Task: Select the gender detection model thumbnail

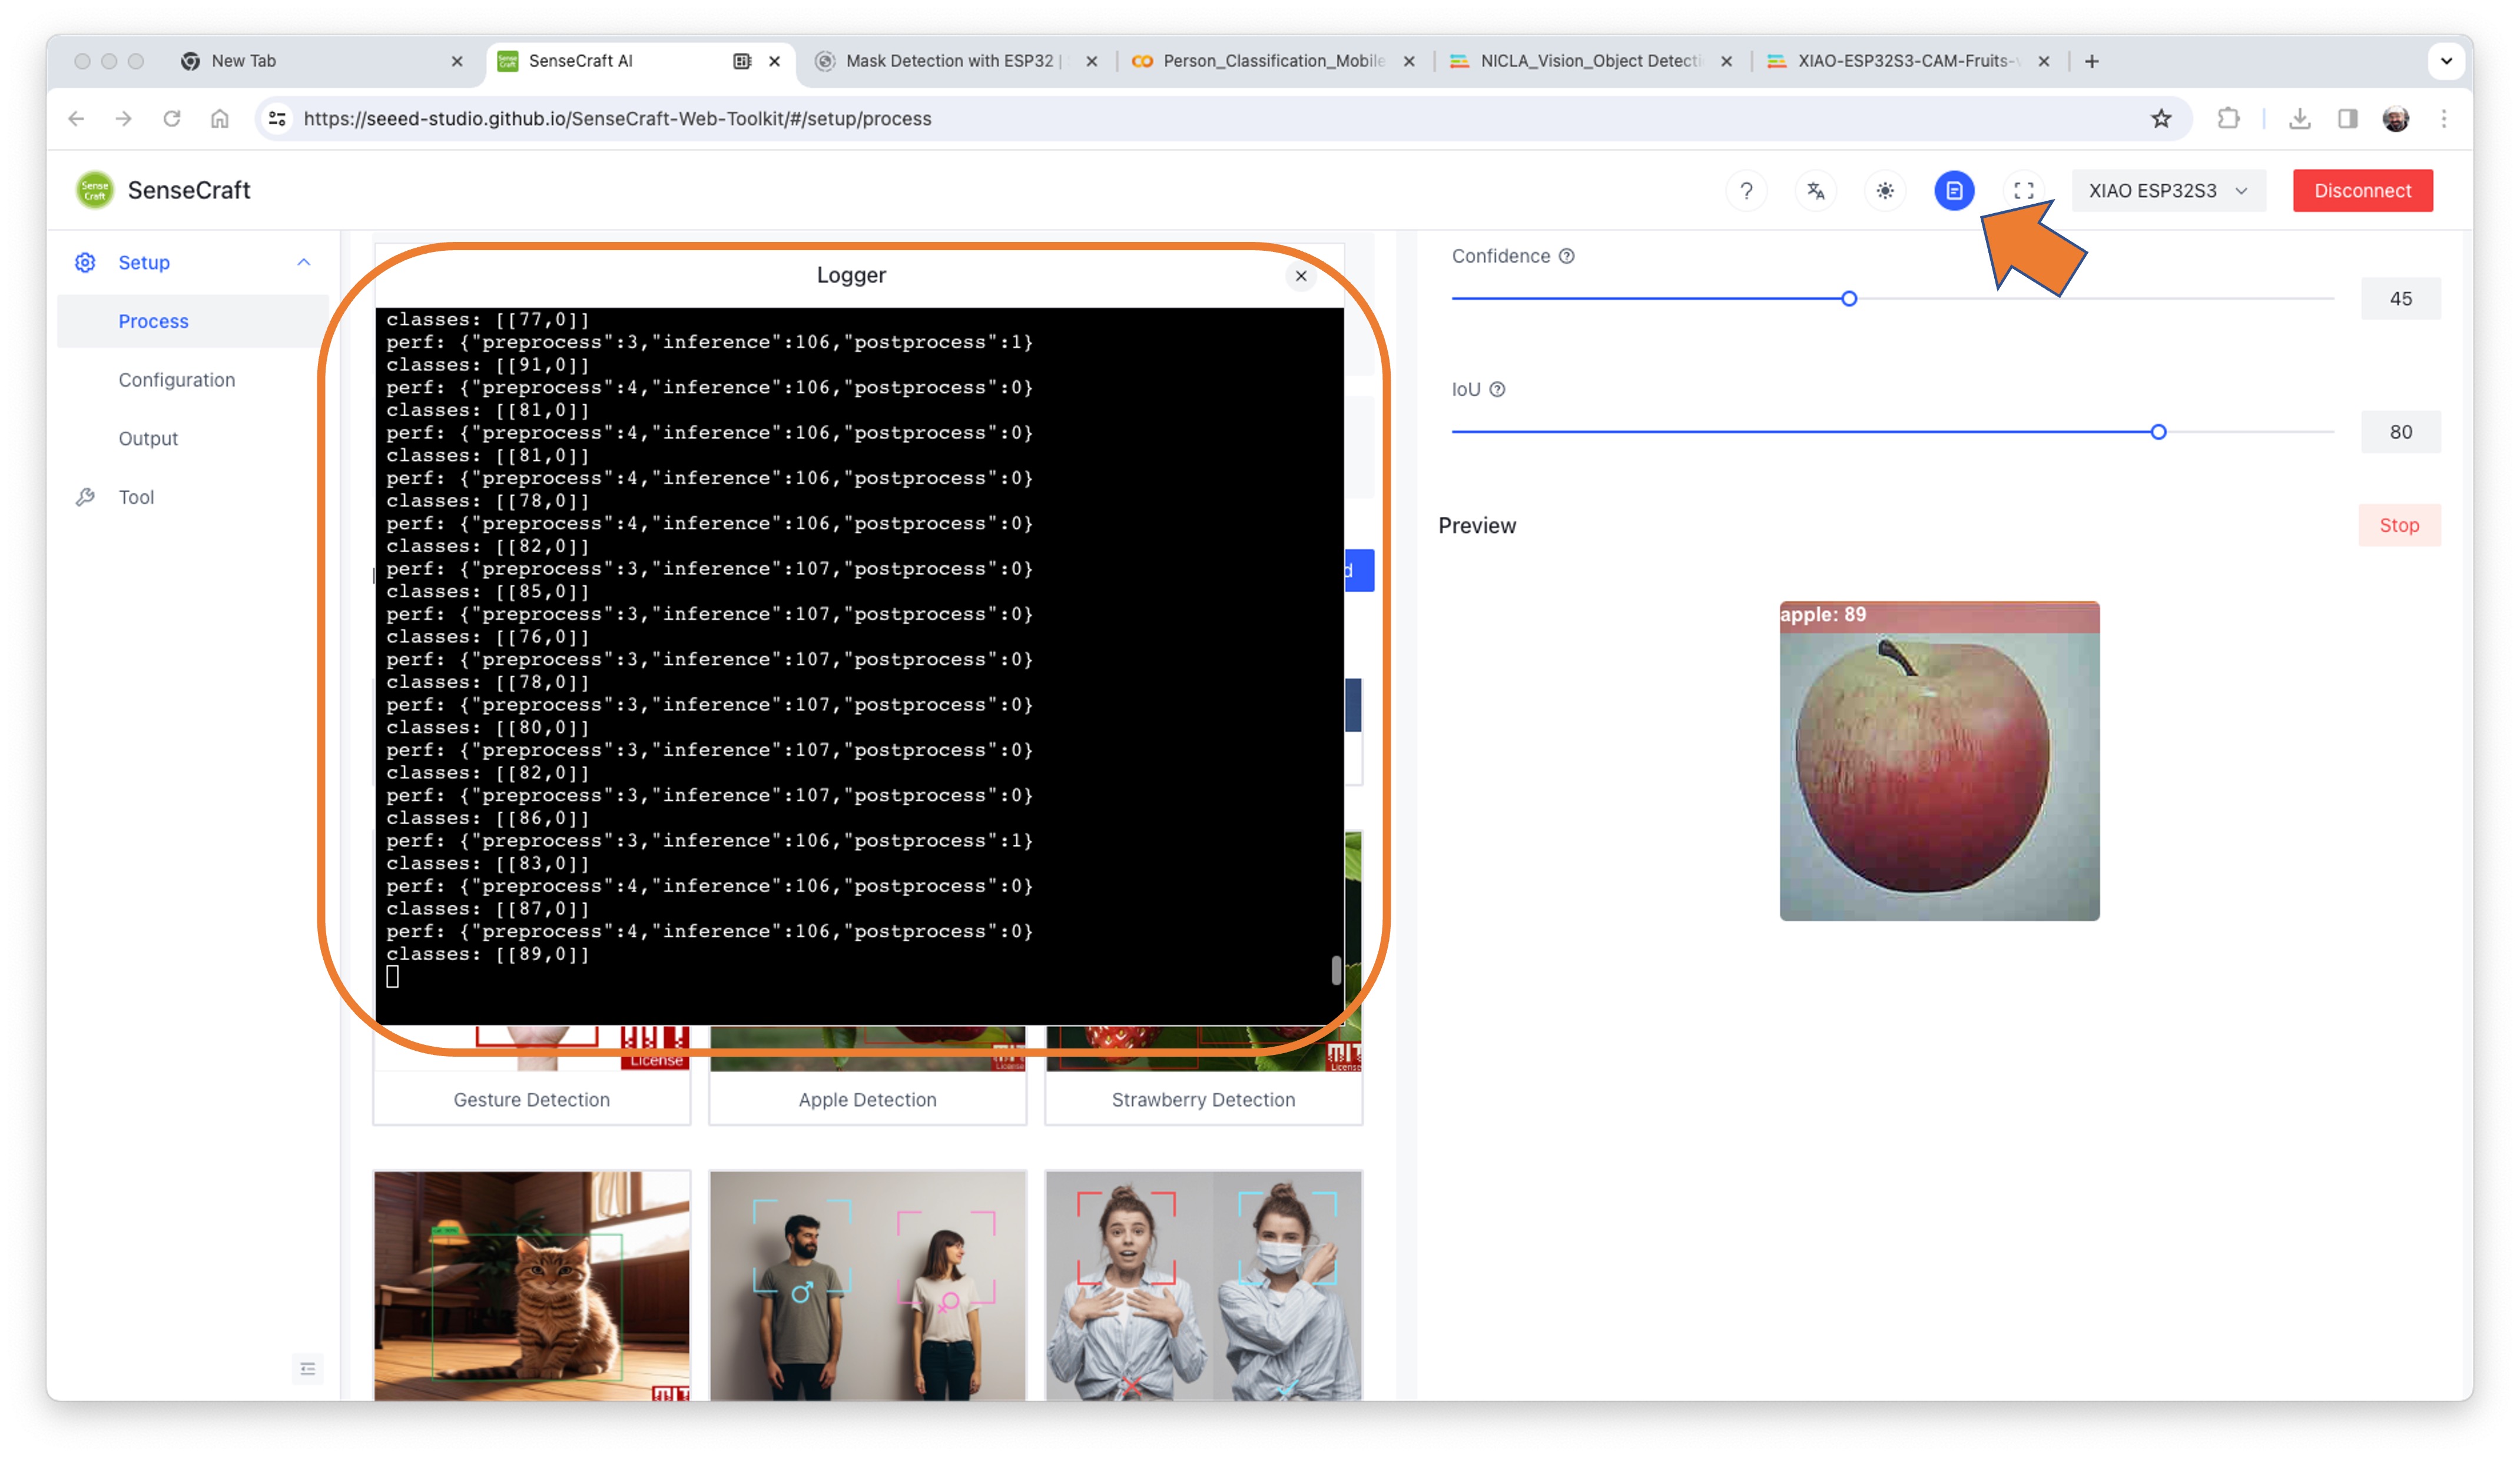Action: click(867, 1285)
